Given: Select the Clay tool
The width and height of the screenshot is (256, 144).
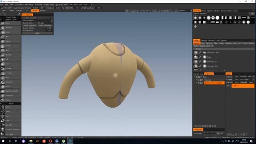Looking at the screenshot, I should (11, 50).
